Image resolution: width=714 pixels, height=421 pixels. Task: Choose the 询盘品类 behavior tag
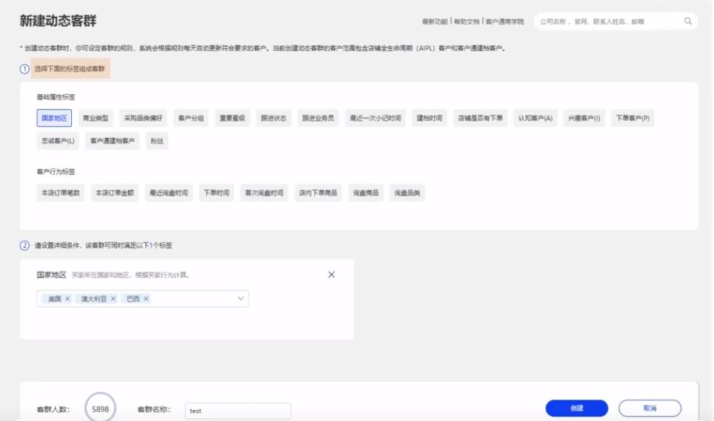[407, 193]
